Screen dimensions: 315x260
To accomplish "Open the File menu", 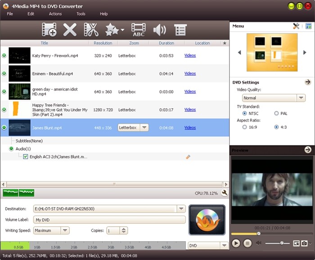I will tap(10, 14).
